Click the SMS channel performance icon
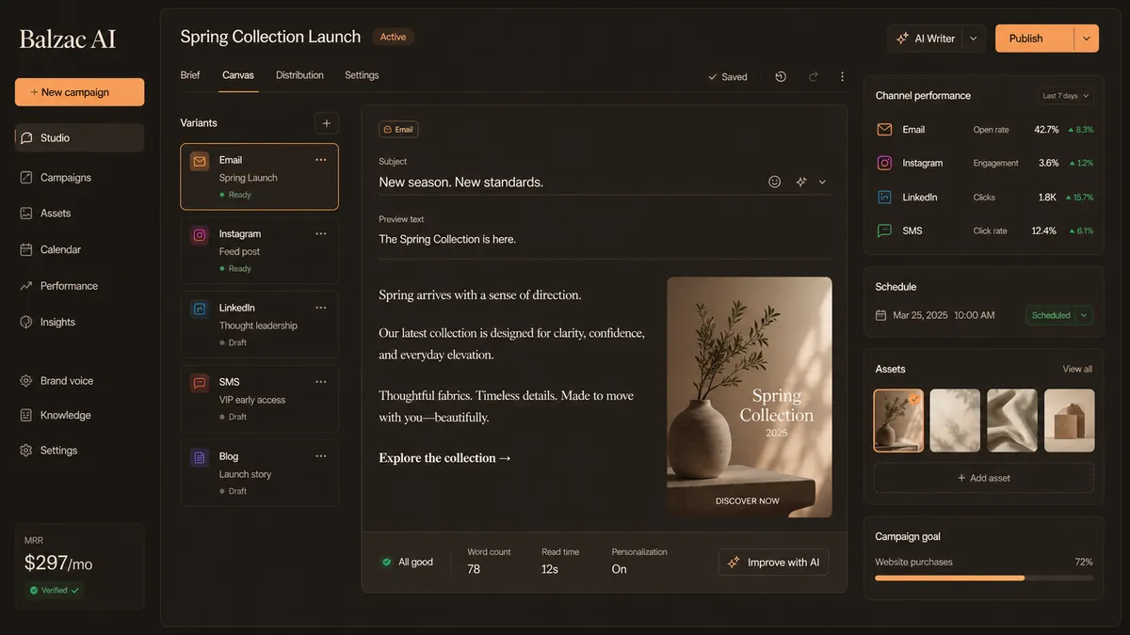This screenshot has width=1130, height=635. click(884, 230)
